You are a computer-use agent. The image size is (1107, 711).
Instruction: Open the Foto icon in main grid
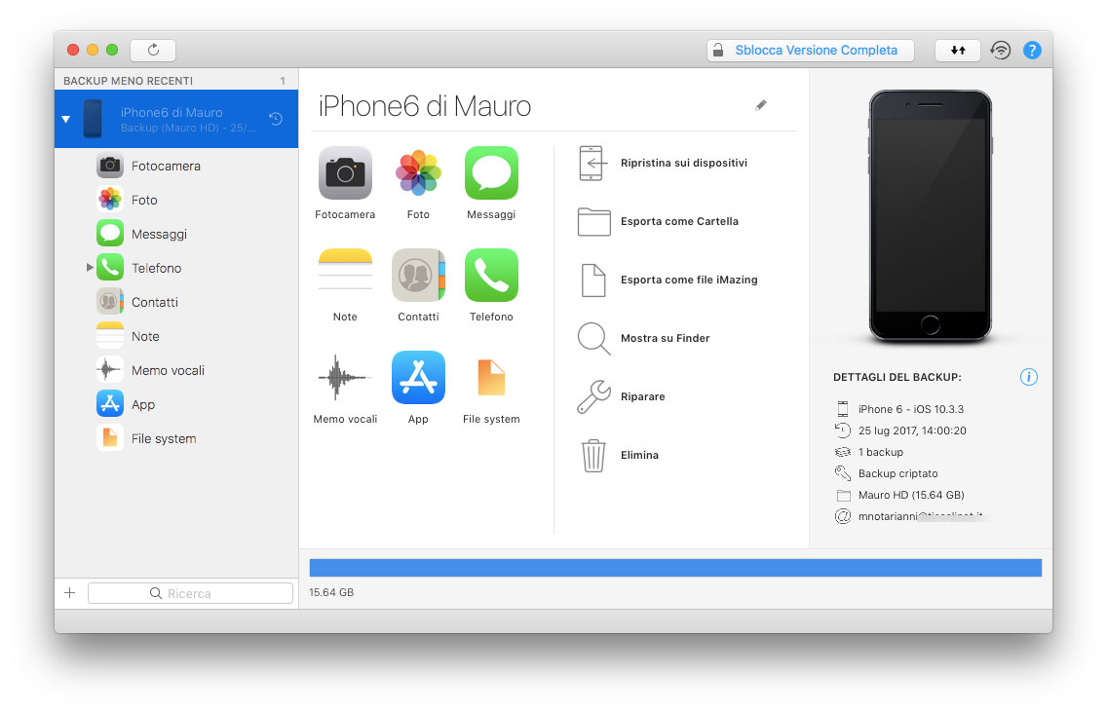[418, 173]
